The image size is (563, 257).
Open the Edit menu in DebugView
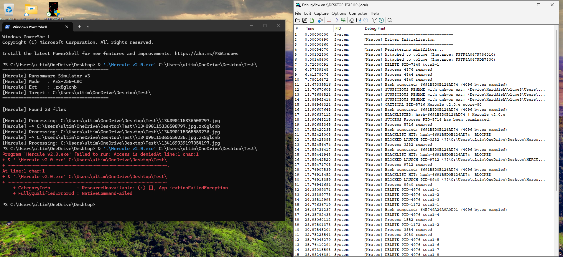(x=308, y=13)
